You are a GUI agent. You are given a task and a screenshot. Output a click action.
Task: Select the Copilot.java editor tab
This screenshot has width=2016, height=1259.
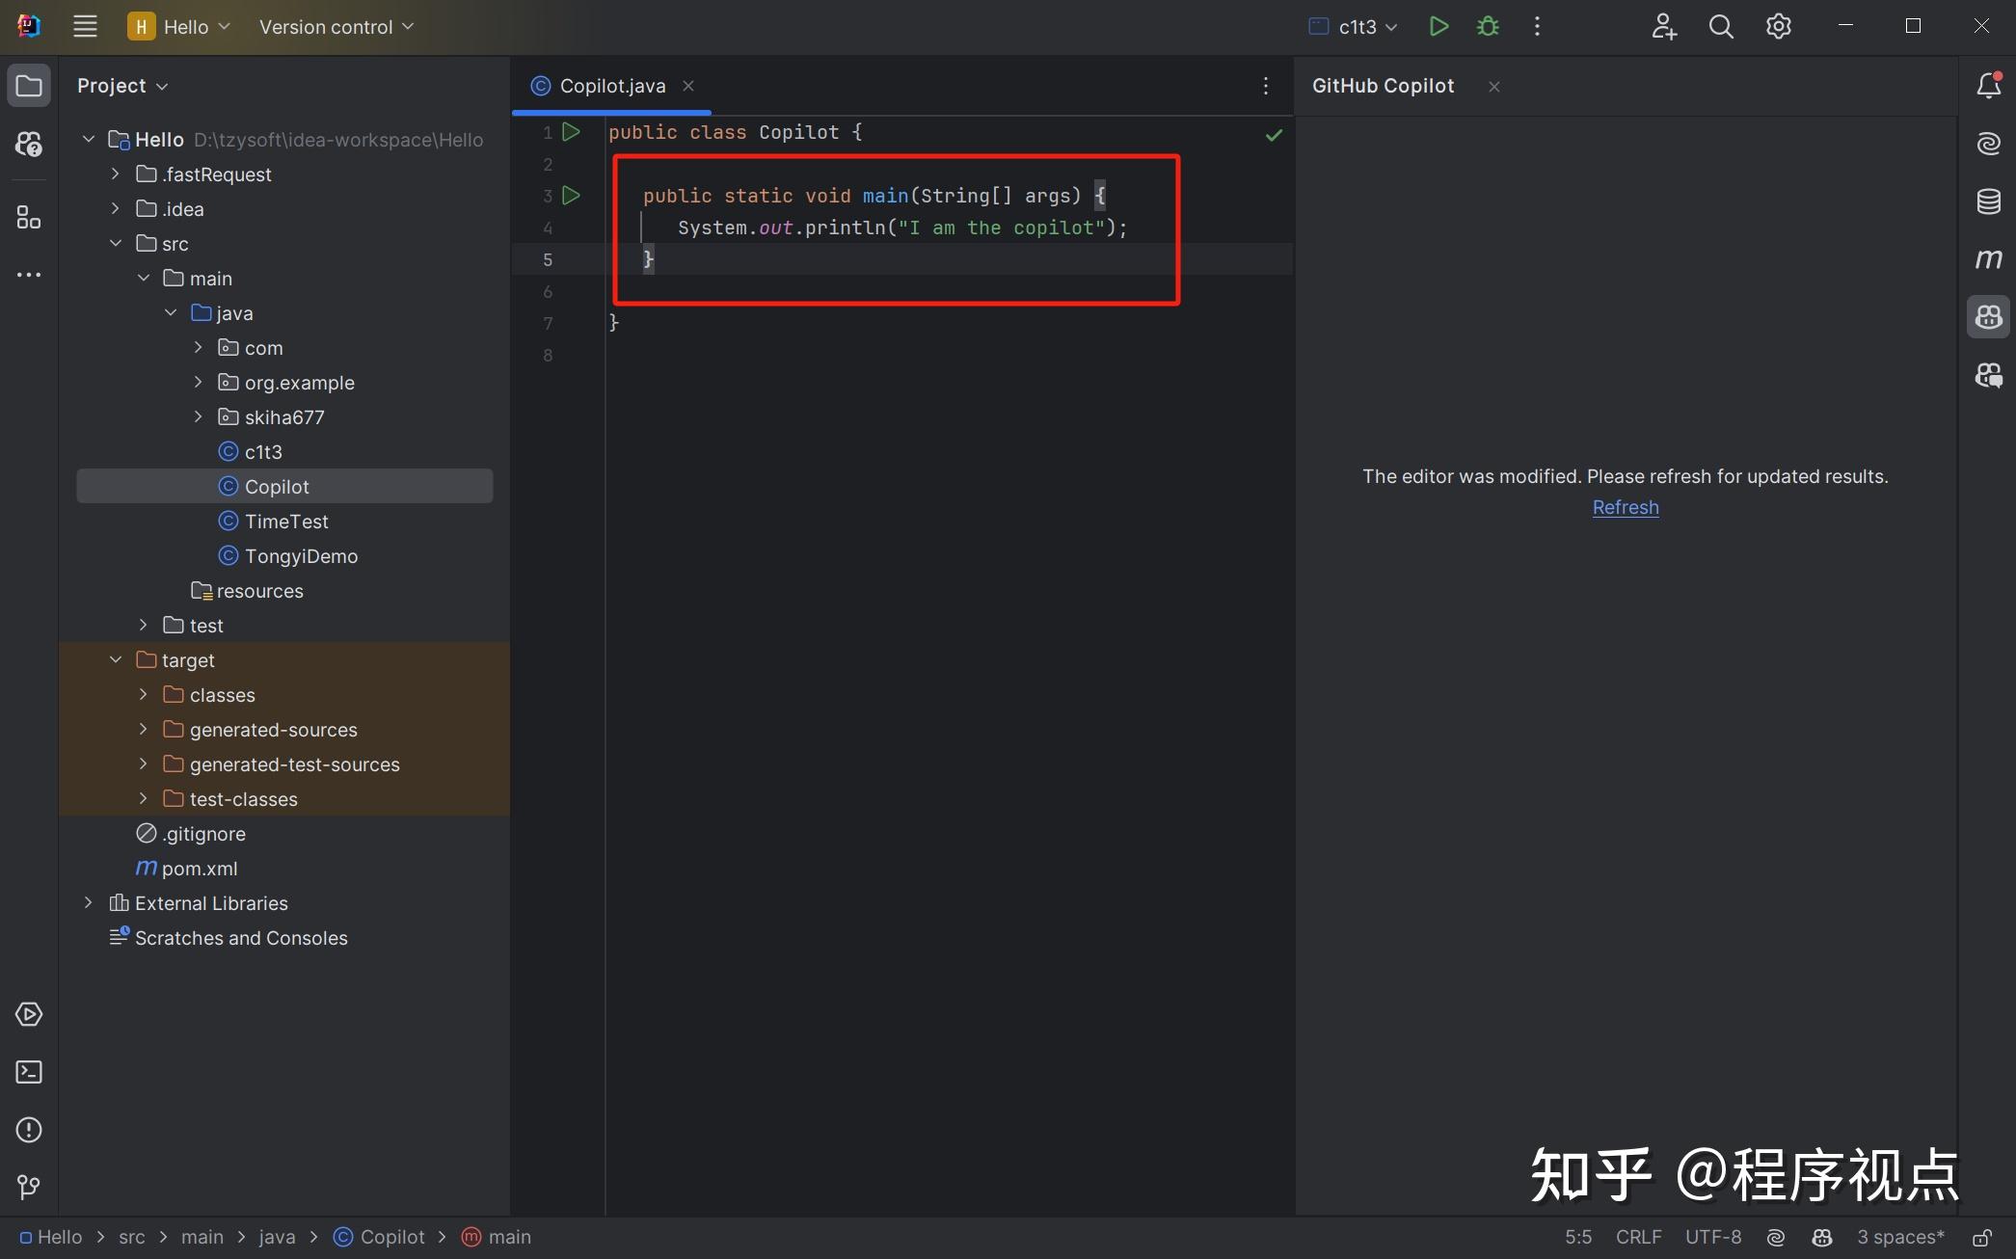[x=612, y=86]
